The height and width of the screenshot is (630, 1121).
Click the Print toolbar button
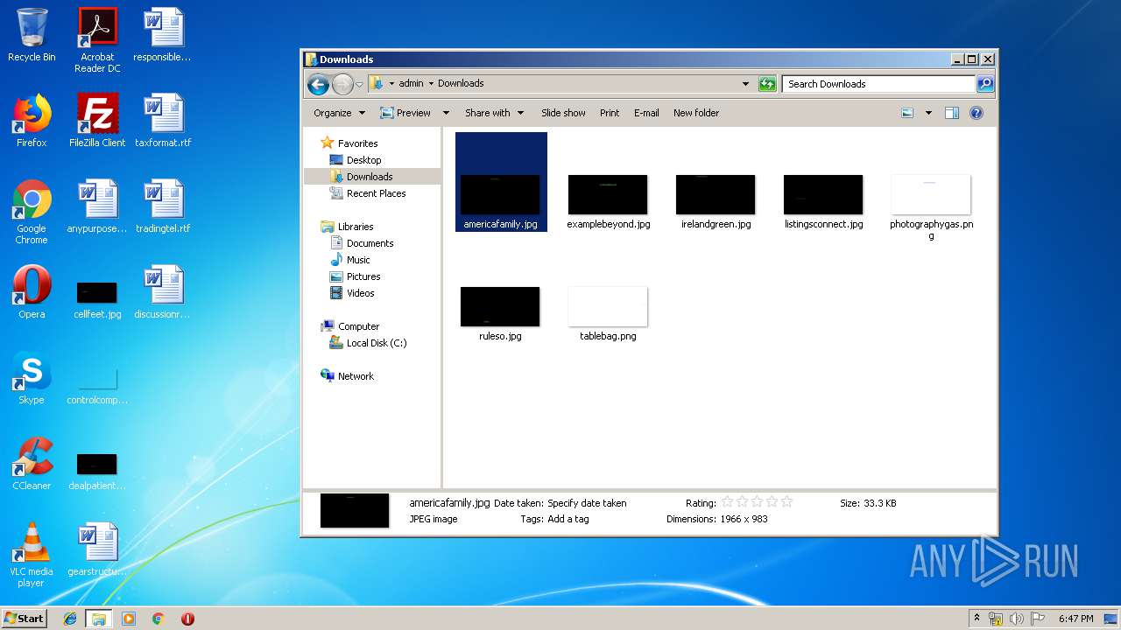point(610,113)
